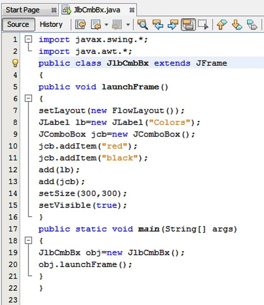
Task: Click the "Colors" string literal
Action: pos(170,122)
